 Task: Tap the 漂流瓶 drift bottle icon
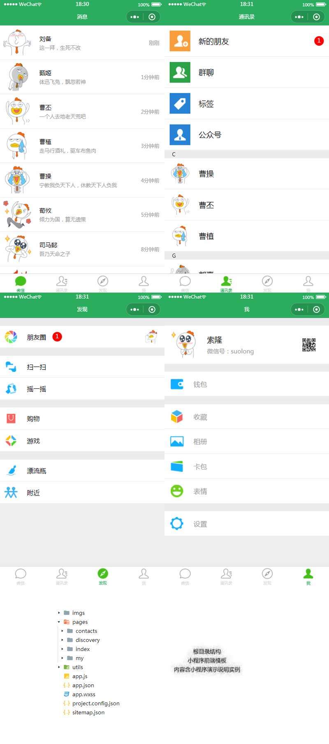tap(11, 470)
